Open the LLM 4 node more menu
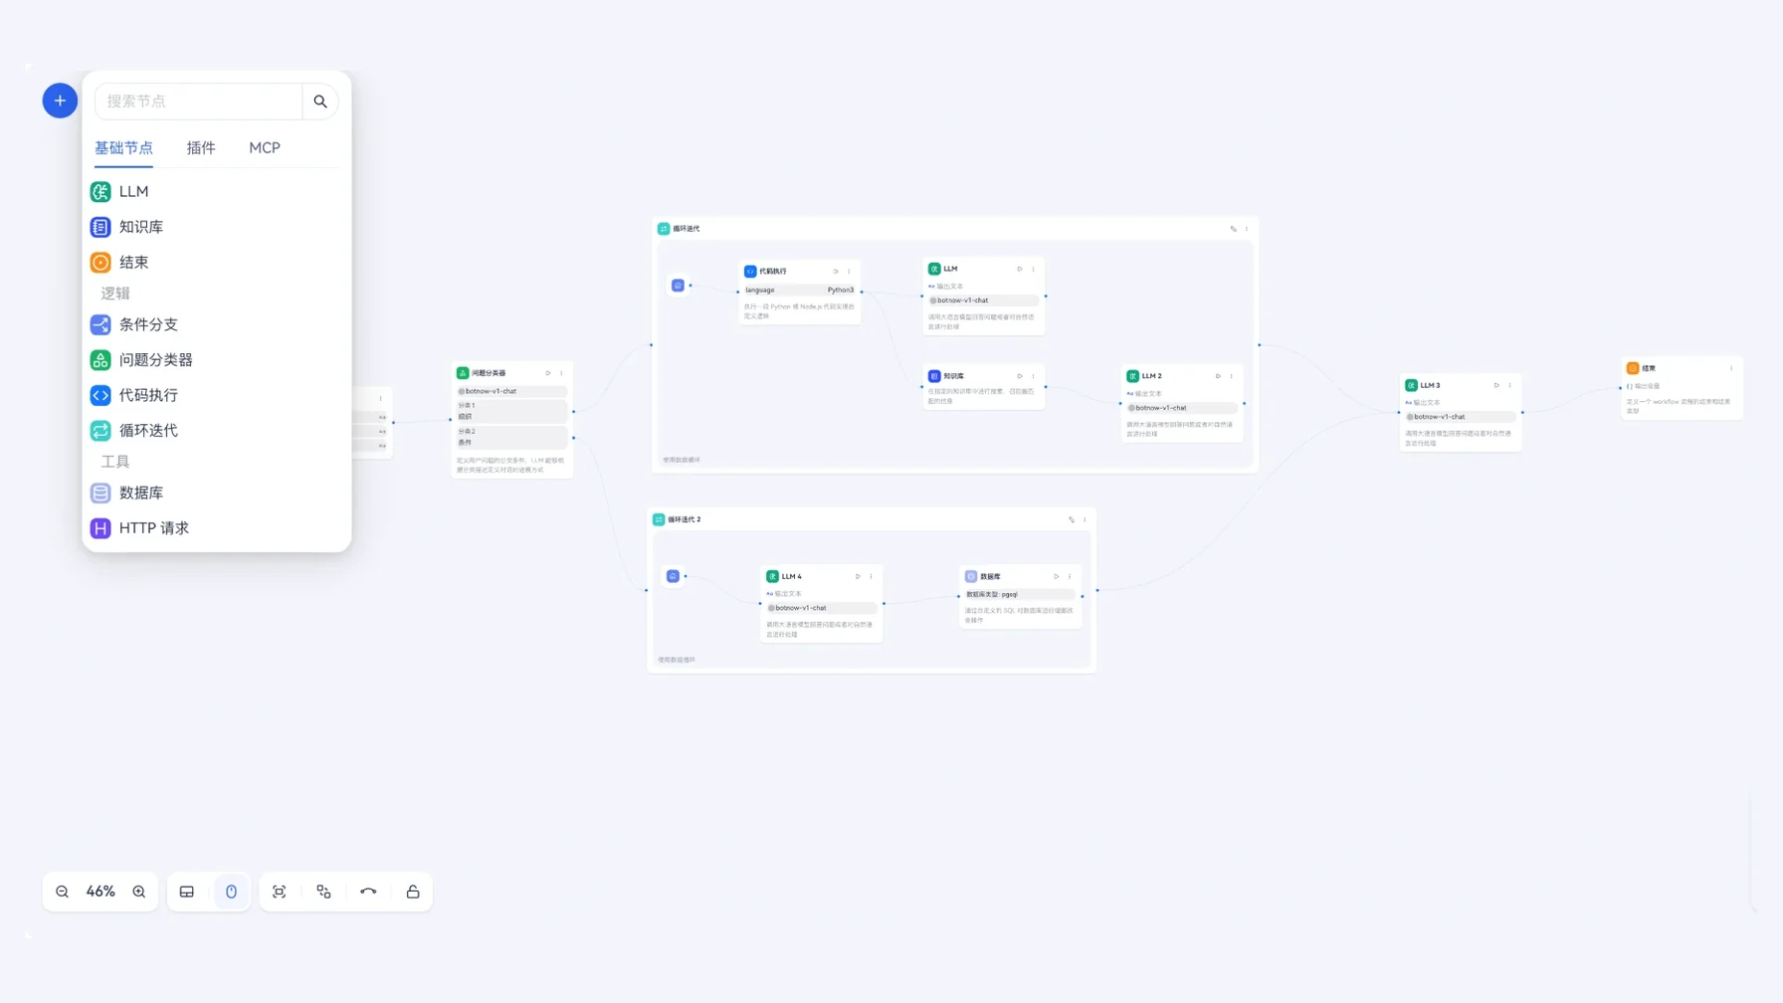The height and width of the screenshot is (1003, 1783). (871, 576)
